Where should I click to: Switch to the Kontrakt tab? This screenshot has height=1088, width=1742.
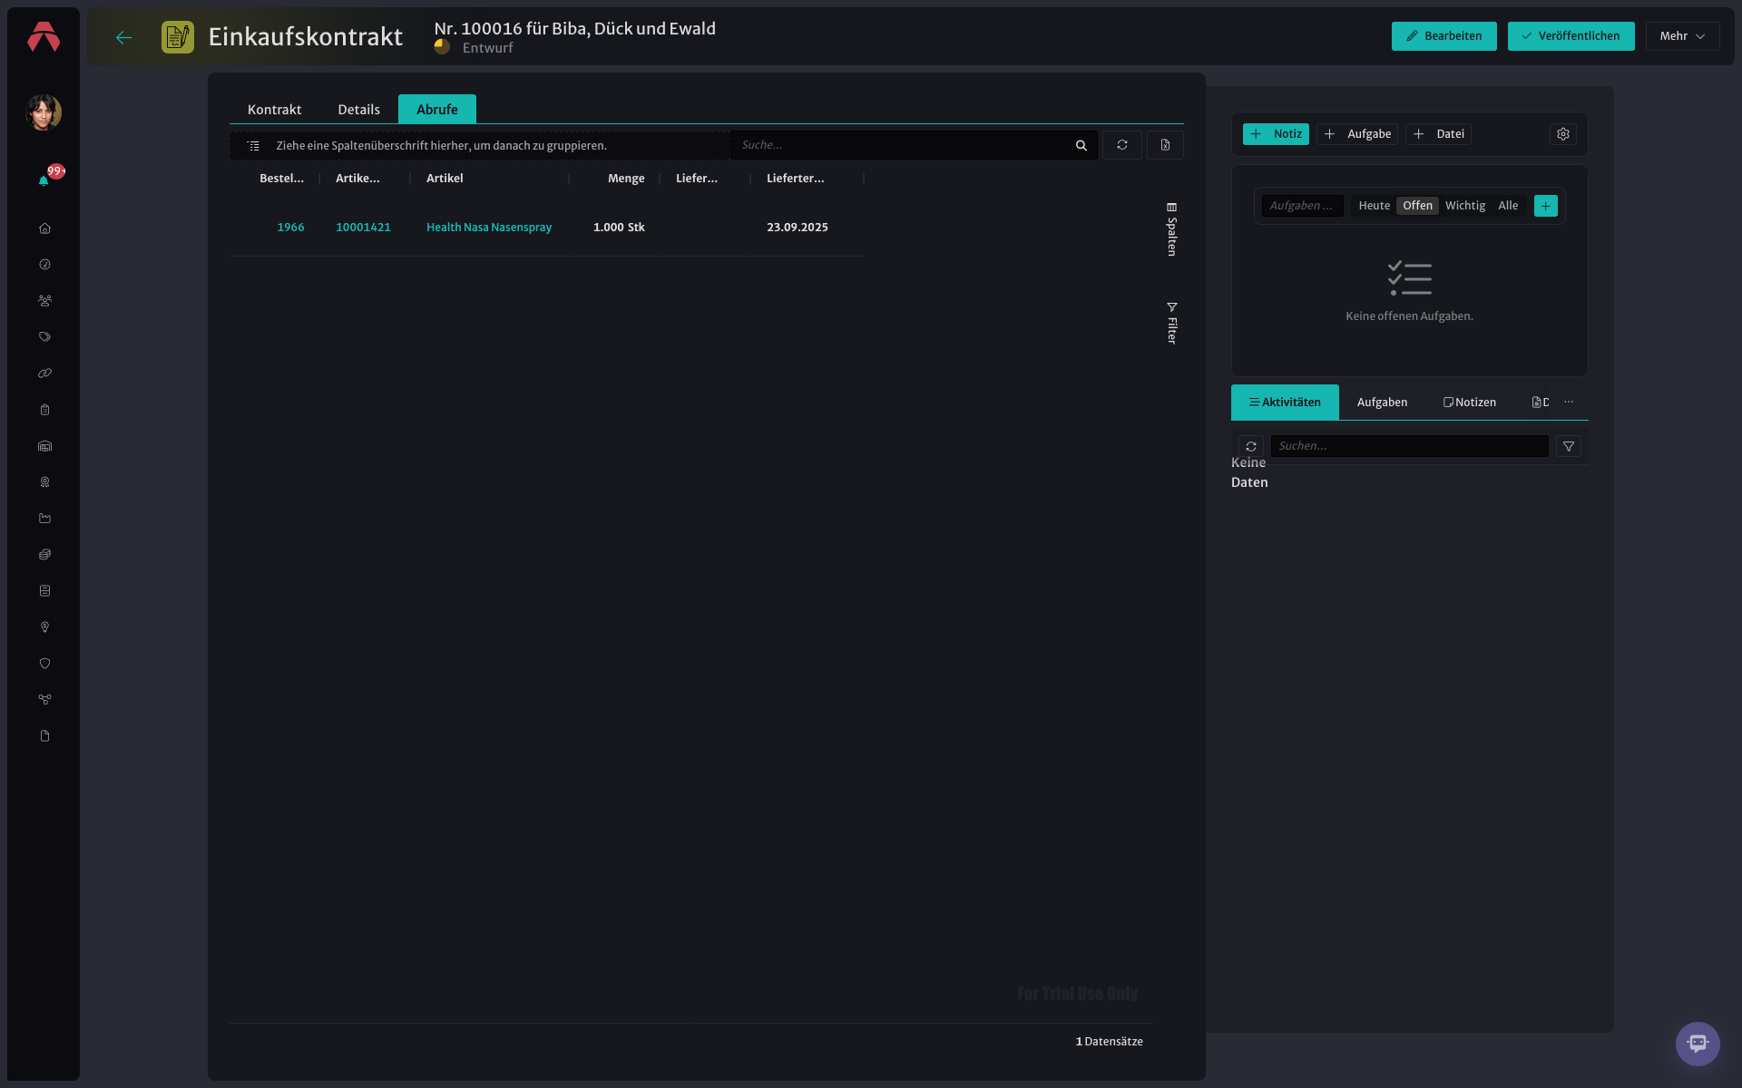point(274,109)
